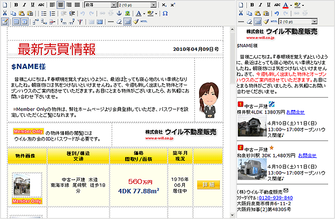Screen dimensions: 335x219
Task: Toggle bold formatting in main editor toolbar
Action: coord(16,5)
